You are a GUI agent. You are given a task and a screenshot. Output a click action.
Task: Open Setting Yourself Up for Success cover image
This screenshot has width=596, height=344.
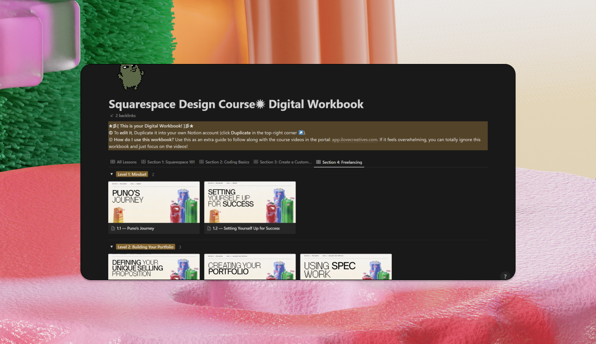click(250, 202)
